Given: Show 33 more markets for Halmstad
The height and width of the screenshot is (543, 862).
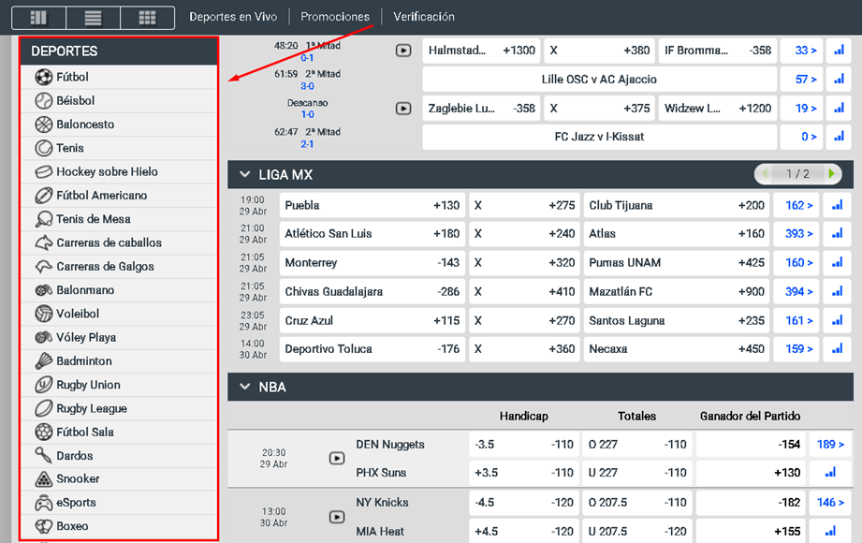Looking at the screenshot, I should [801, 51].
